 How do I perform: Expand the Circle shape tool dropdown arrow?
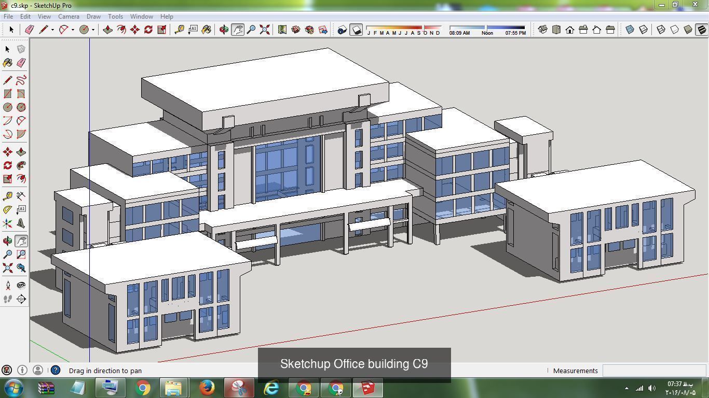coord(93,30)
